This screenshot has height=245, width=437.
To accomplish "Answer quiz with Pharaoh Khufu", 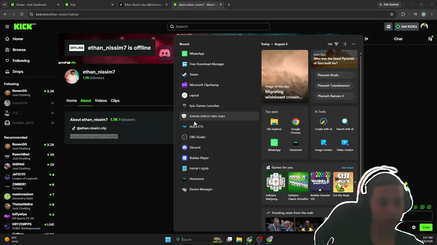I will 334,75.
